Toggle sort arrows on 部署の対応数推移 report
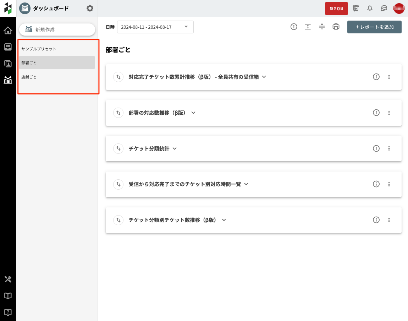The height and width of the screenshot is (321, 408). [x=118, y=113]
